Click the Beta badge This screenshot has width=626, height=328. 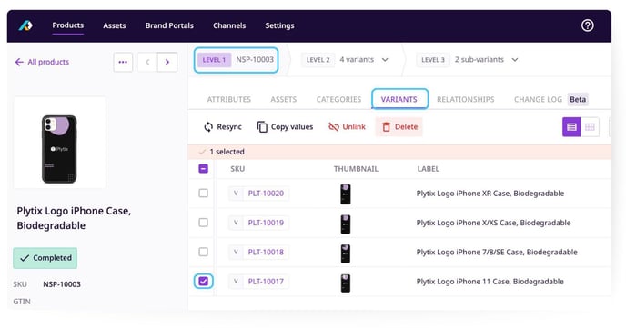[578, 99]
